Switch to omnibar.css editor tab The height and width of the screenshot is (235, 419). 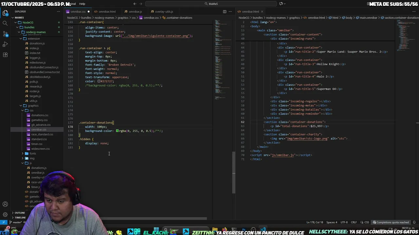tap(78, 11)
